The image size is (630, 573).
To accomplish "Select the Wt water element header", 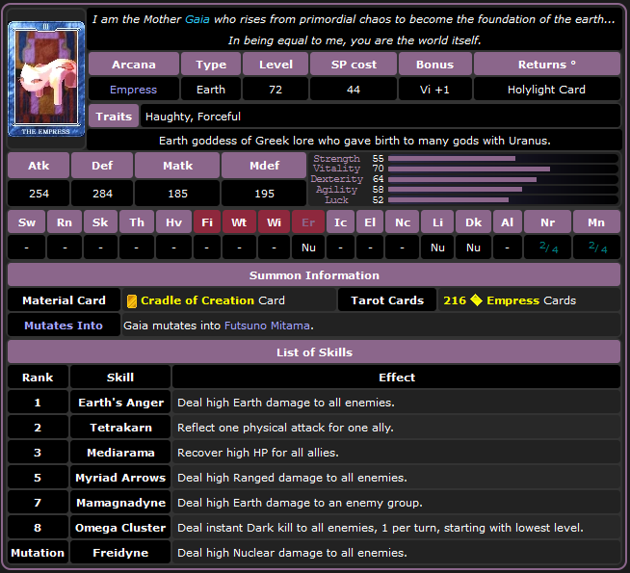I will click(240, 222).
